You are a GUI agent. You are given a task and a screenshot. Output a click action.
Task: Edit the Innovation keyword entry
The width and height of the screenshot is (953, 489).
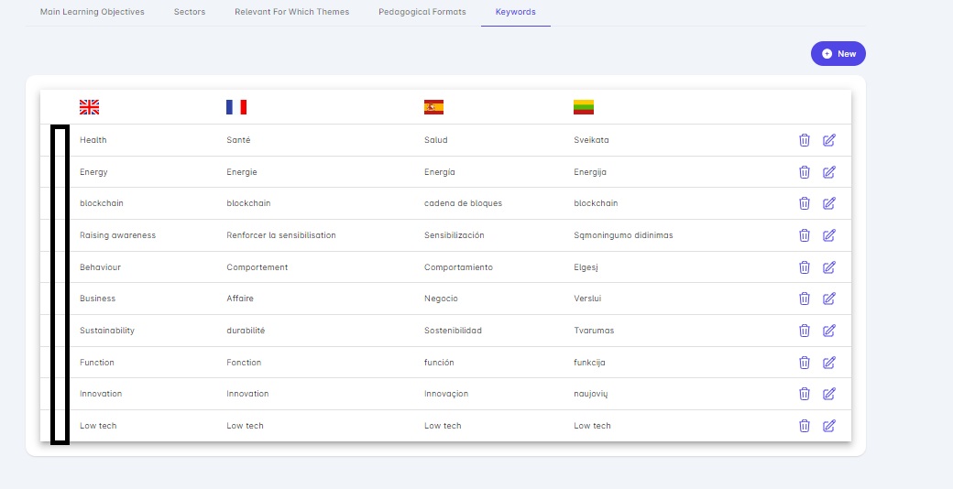point(829,394)
